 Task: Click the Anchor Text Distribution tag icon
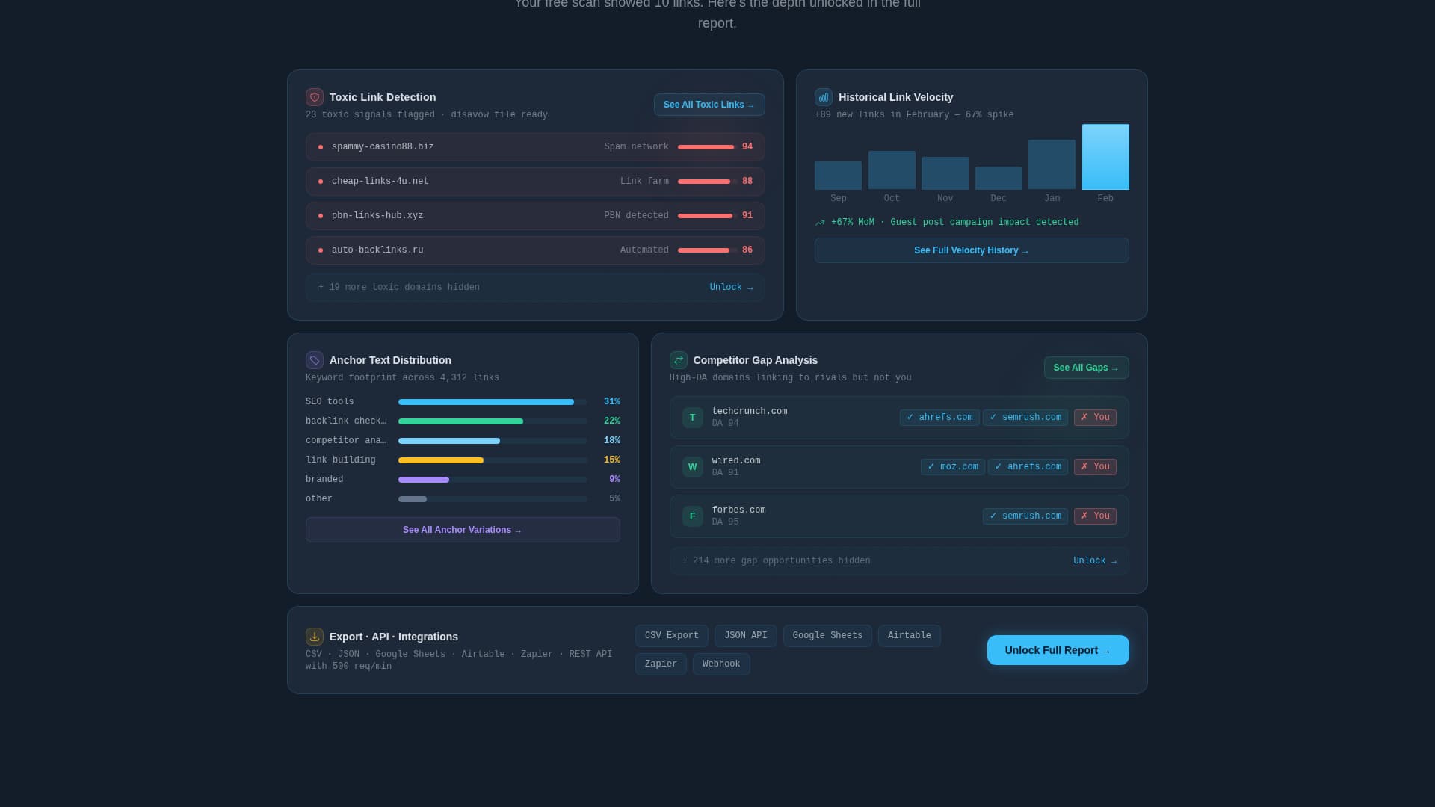(314, 360)
